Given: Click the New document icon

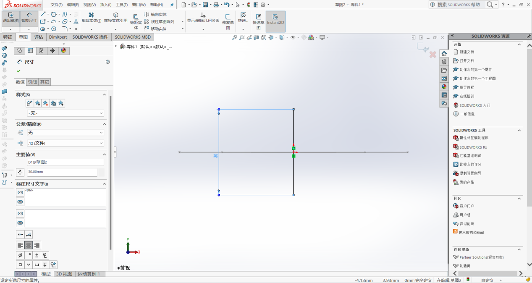Looking at the screenshot, I should 183,5.
